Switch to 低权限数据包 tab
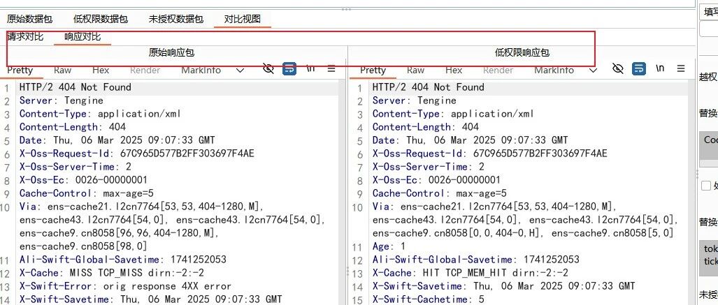This screenshot has height=305, width=718. tap(101, 20)
